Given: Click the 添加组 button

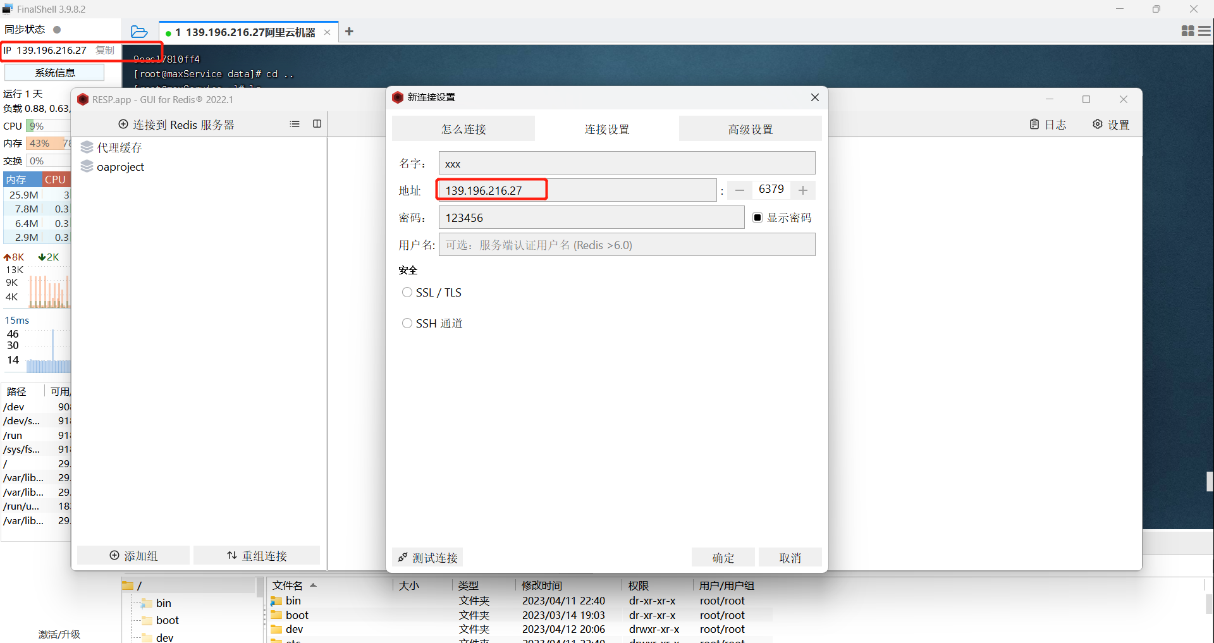Looking at the screenshot, I should pos(133,556).
